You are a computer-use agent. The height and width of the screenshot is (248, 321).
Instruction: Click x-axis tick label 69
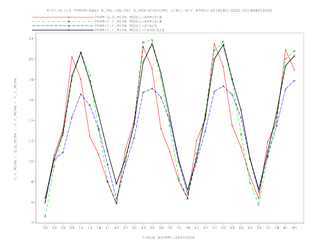point(250,228)
